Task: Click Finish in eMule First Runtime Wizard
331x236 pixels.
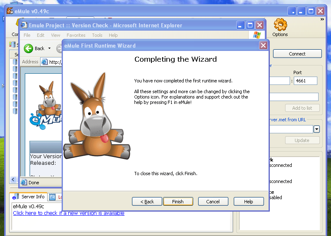Action: click(178, 202)
